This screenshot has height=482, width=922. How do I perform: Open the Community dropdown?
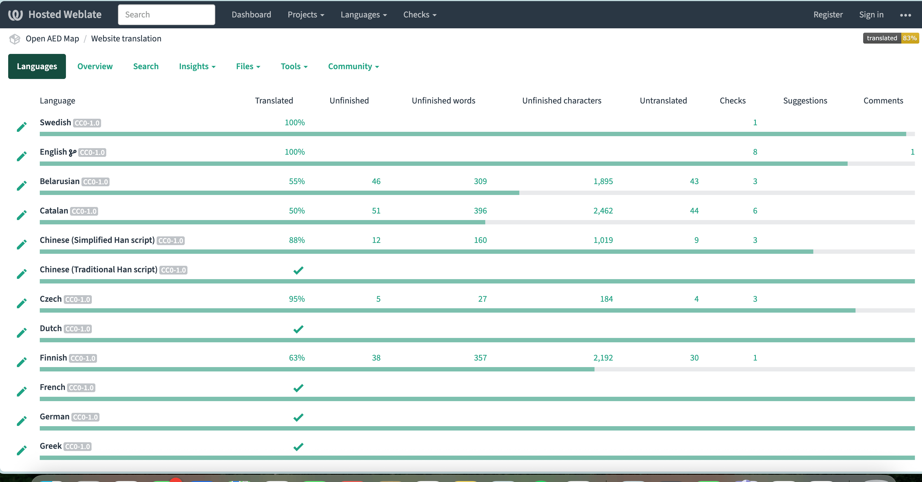[353, 66]
